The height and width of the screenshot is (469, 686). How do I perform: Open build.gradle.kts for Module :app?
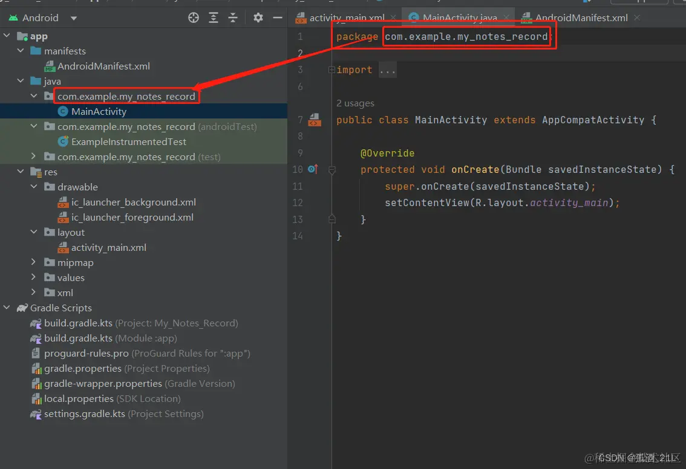[x=110, y=338]
